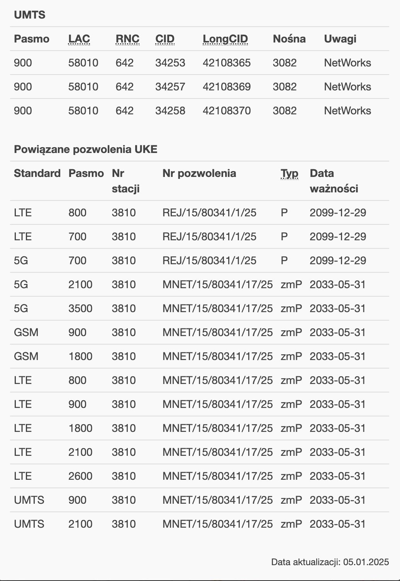Click the Data ważności column header
Image resolution: width=400 pixels, height=581 pixels.
click(x=334, y=181)
